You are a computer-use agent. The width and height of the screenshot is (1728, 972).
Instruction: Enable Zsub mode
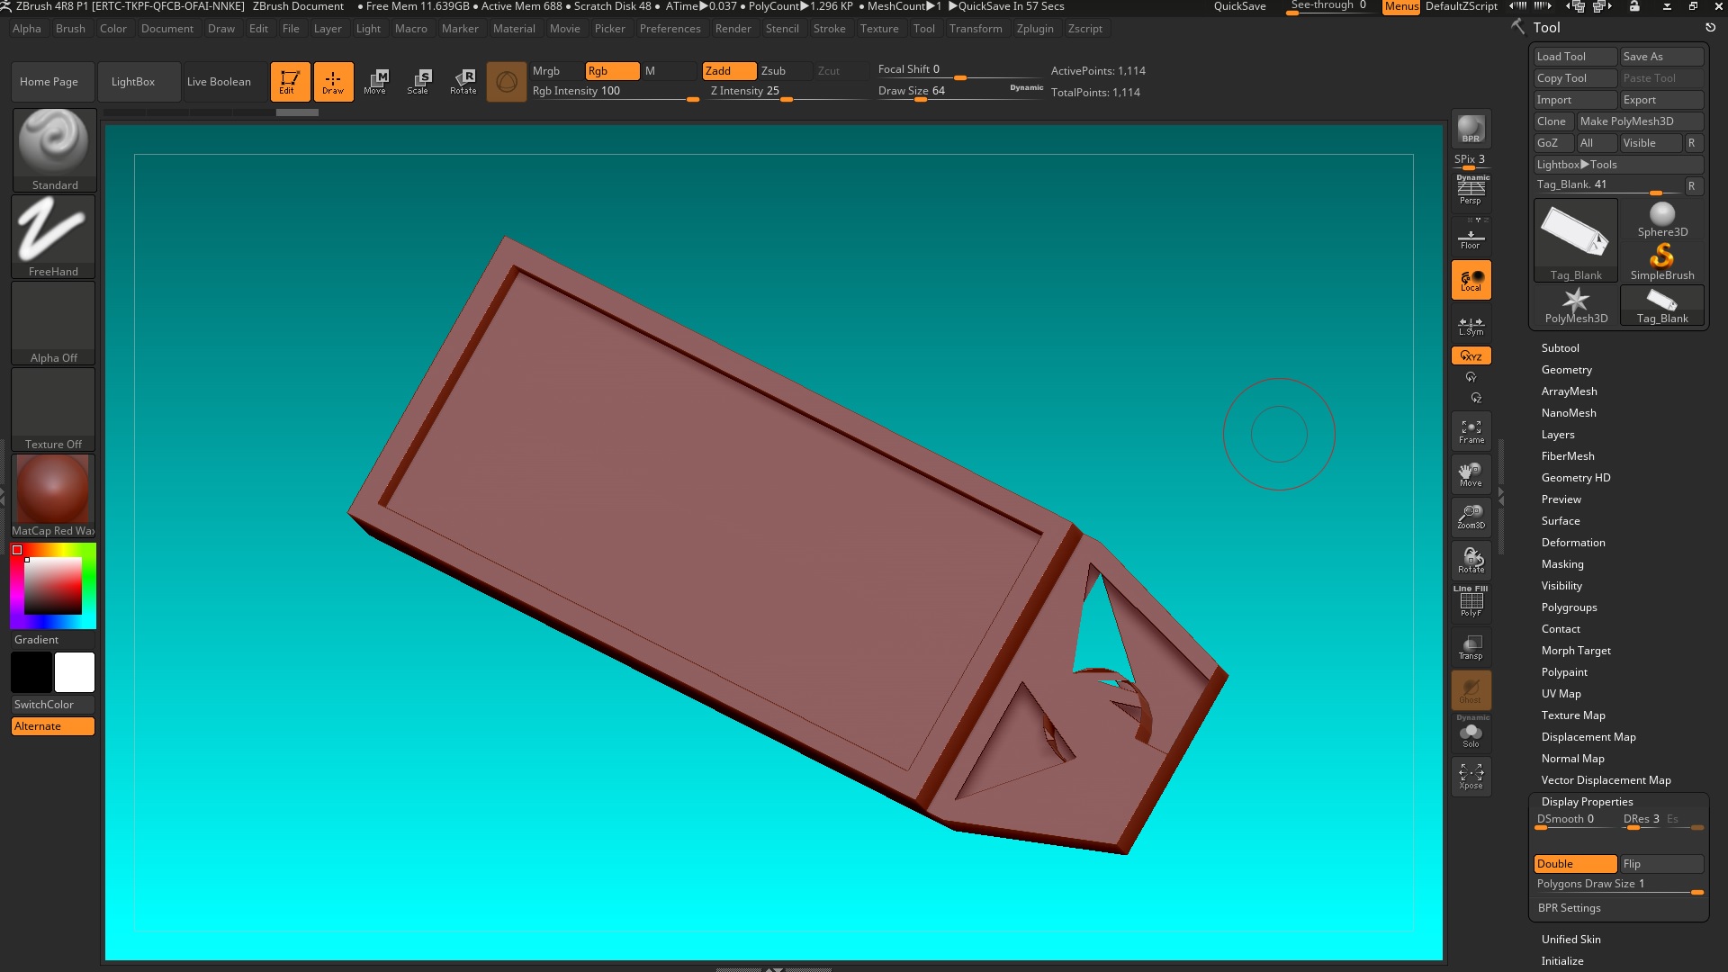(x=785, y=71)
